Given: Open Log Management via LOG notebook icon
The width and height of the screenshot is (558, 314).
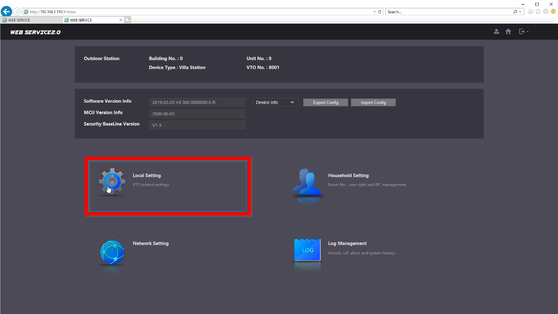Looking at the screenshot, I should click(307, 250).
